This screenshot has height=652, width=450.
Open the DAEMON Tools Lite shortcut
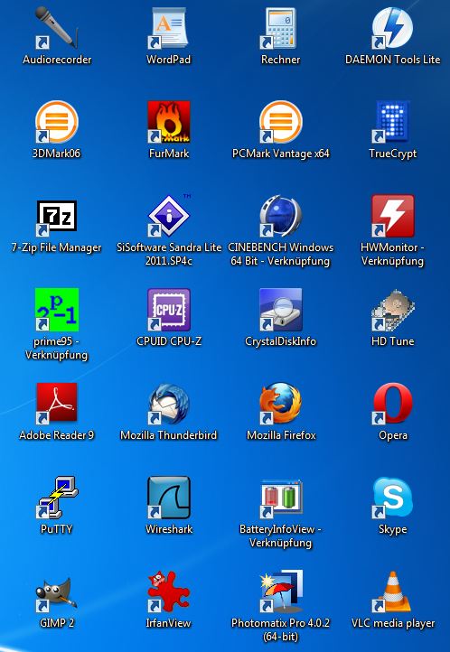pos(392,28)
